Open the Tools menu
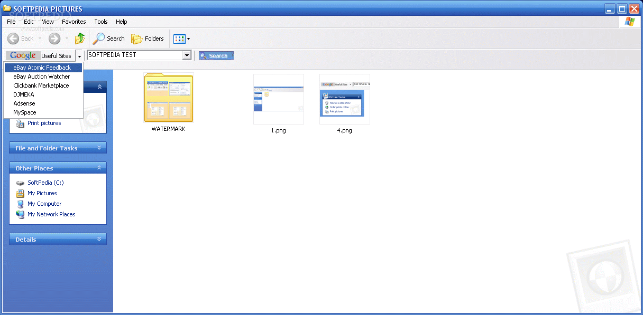 point(101,22)
